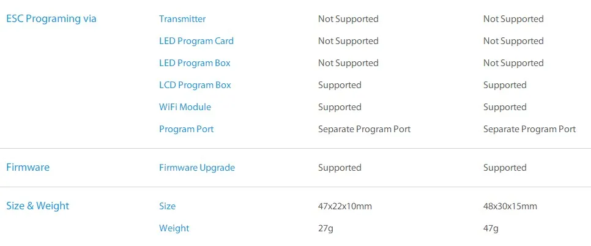Click the Weight row label
This screenshot has width=591, height=246.
point(174,228)
